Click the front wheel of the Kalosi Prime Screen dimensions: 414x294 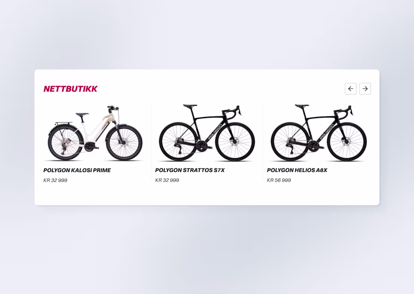[x=124, y=143]
